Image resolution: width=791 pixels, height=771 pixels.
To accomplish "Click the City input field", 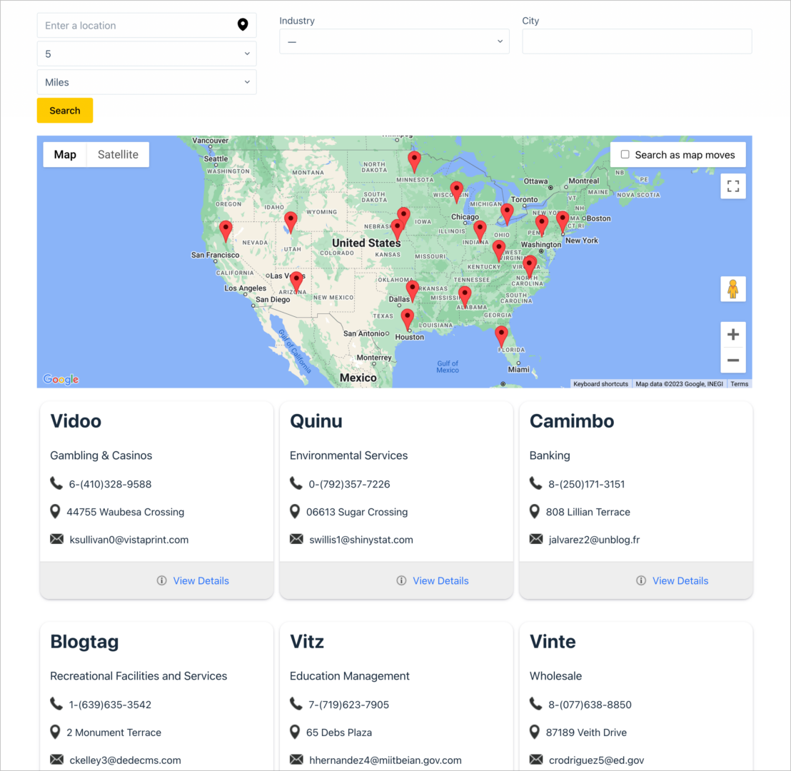I will (x=637, y=41).
